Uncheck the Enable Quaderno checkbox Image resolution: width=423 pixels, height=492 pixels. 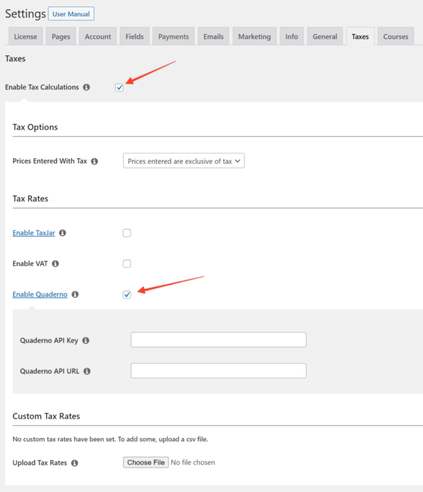[127, 295]
